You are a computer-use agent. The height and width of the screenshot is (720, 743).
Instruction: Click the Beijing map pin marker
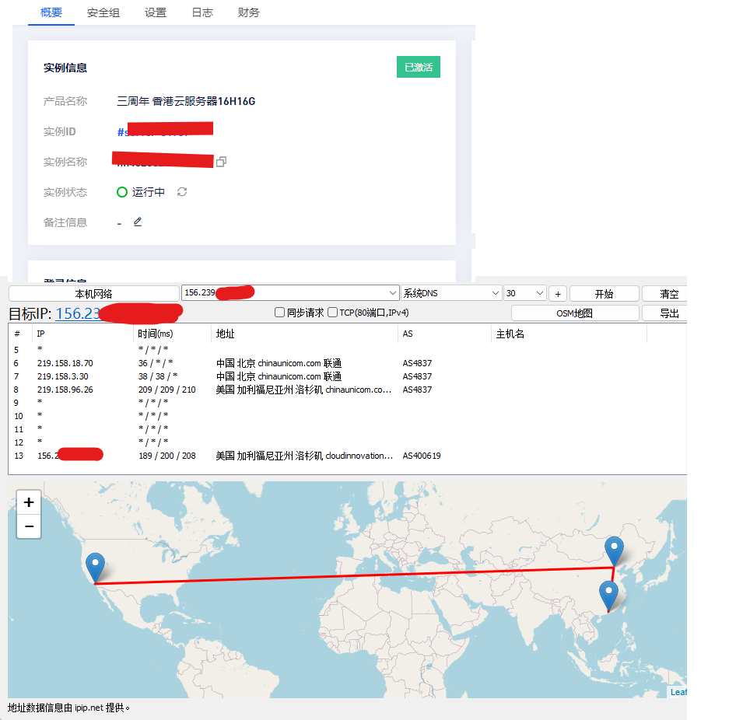click(x=614, y=551)
